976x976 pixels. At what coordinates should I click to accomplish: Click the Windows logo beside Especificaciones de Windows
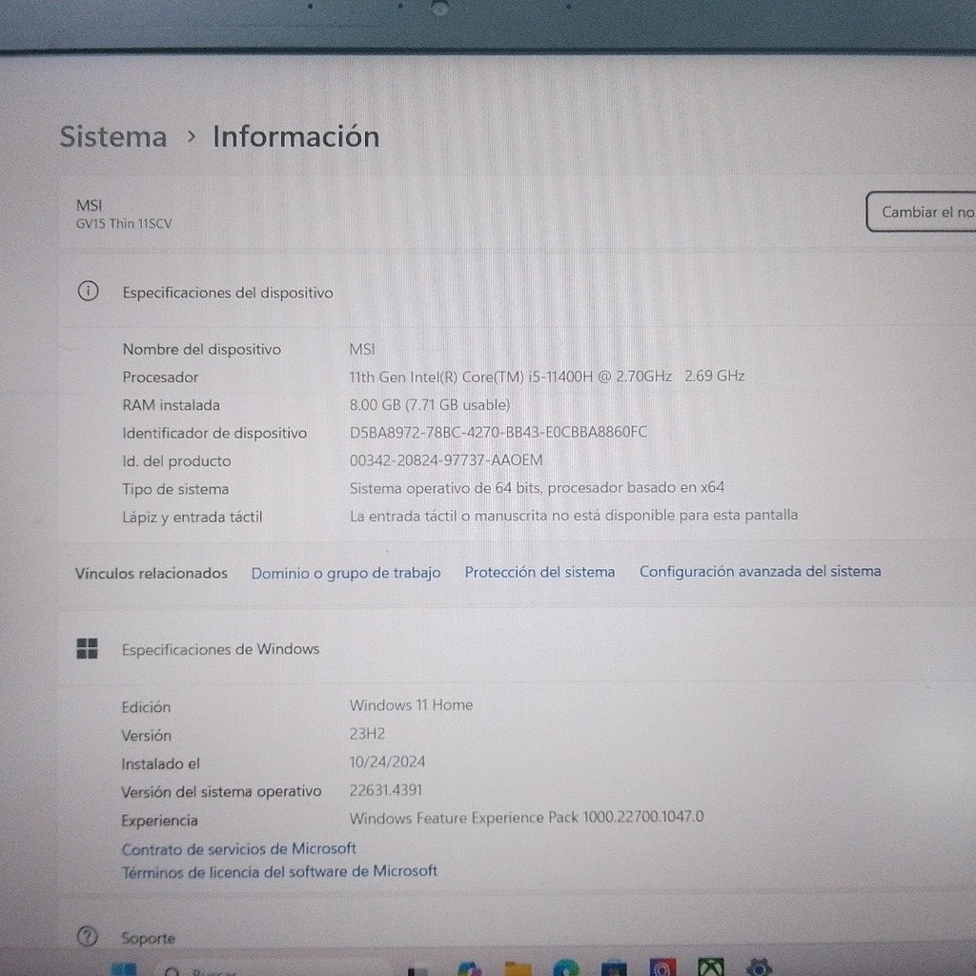click(87, 648)
